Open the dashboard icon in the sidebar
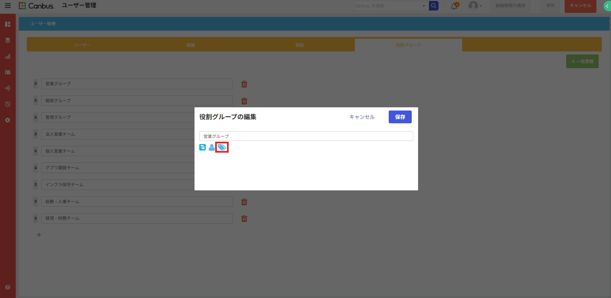 click(x=8, y=24)
